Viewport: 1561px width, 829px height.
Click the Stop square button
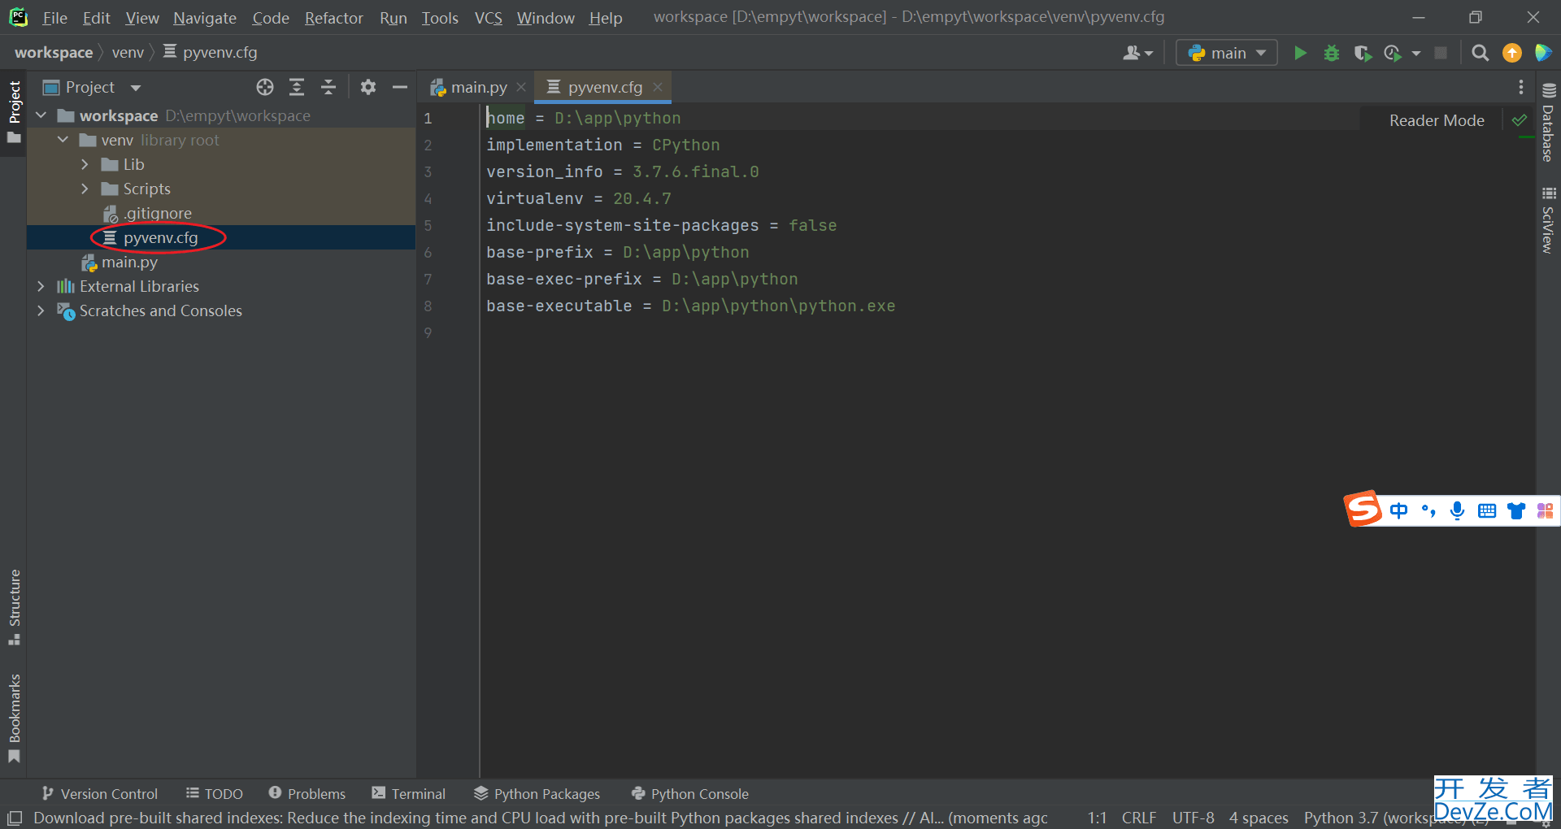pos(1441,53)
